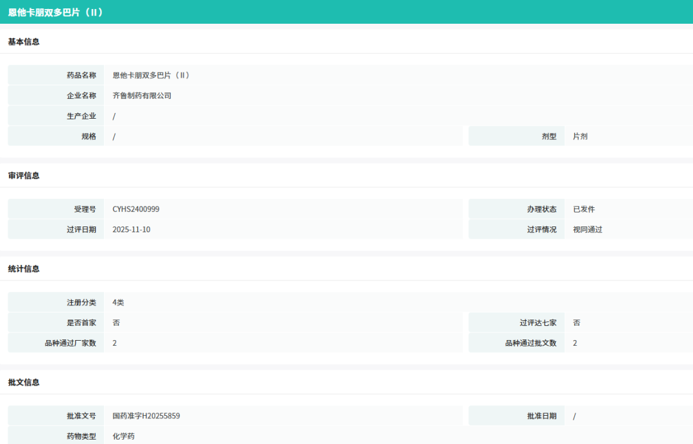Click the 剂型 value 片剂
693x444 pixels.
[580, 137]
